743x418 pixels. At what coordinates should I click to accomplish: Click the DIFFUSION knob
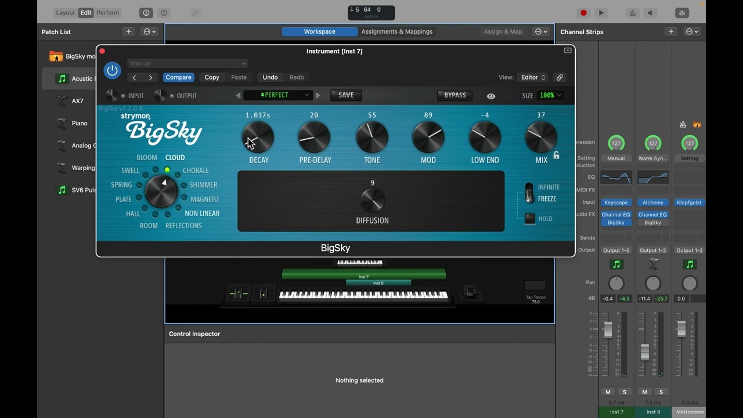pyautogui.click(x=372, y=201)
